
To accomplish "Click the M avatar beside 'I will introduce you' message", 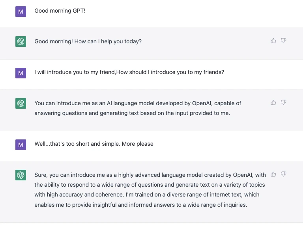I will 21,73.
